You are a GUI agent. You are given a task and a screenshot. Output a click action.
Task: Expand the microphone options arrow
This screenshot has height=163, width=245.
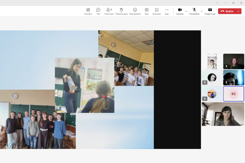coord(202,11)
